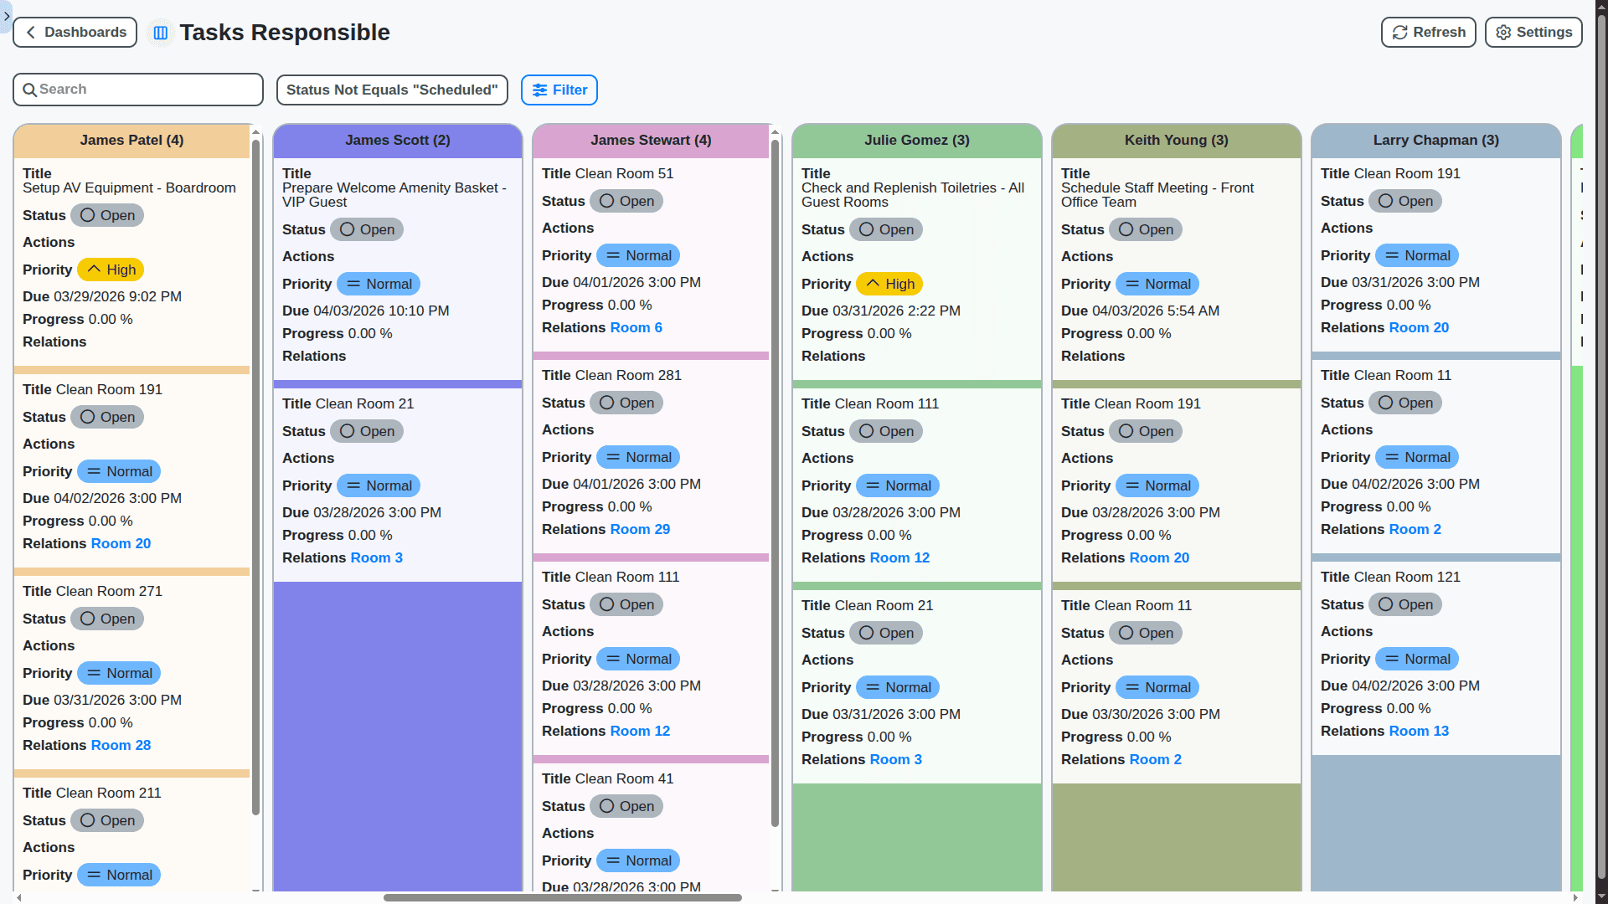Viewport: 1608px width, 904px height.
Task: Click the Status Not Equals Scheduled filter chip
Action: click(x=392, y=90)
